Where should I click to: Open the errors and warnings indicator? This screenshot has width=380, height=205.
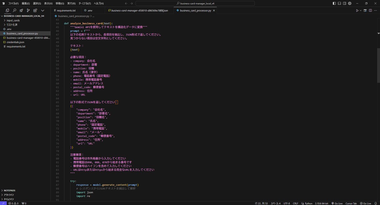13,203
